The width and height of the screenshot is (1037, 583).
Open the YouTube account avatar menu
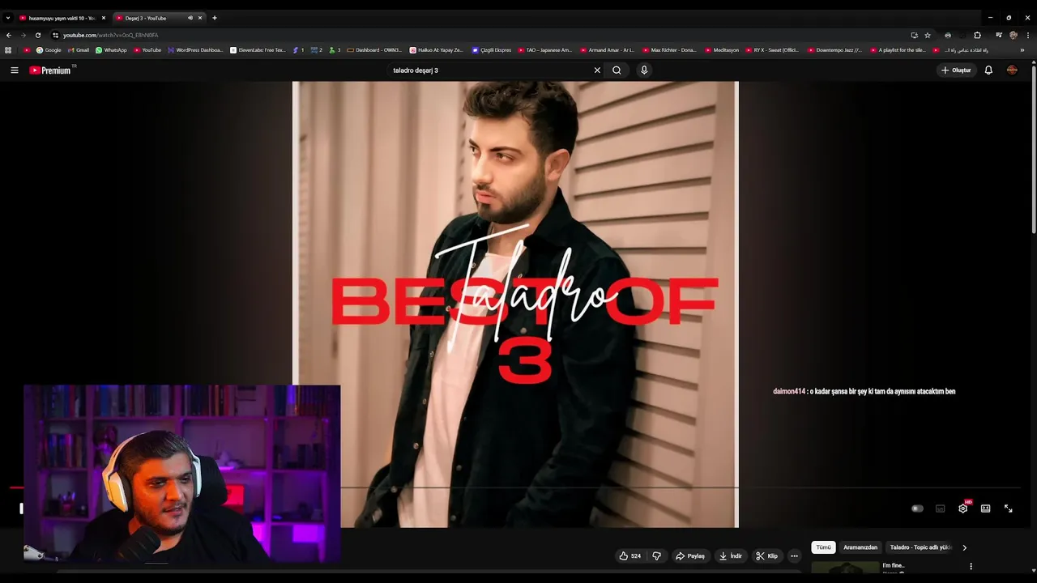(x=1012, y=70)
